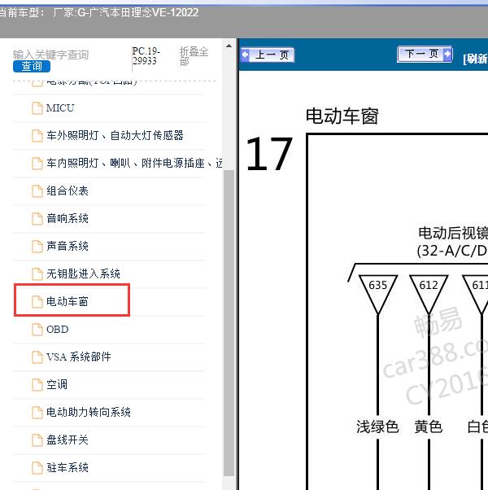Click the document icon beside OBD
Viewport: 488px width, 490px height.
(37, 330)
